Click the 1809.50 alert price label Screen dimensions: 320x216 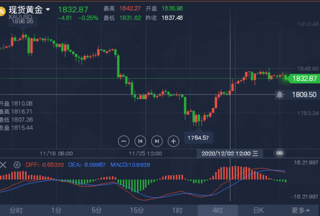(x=304, y=94)
